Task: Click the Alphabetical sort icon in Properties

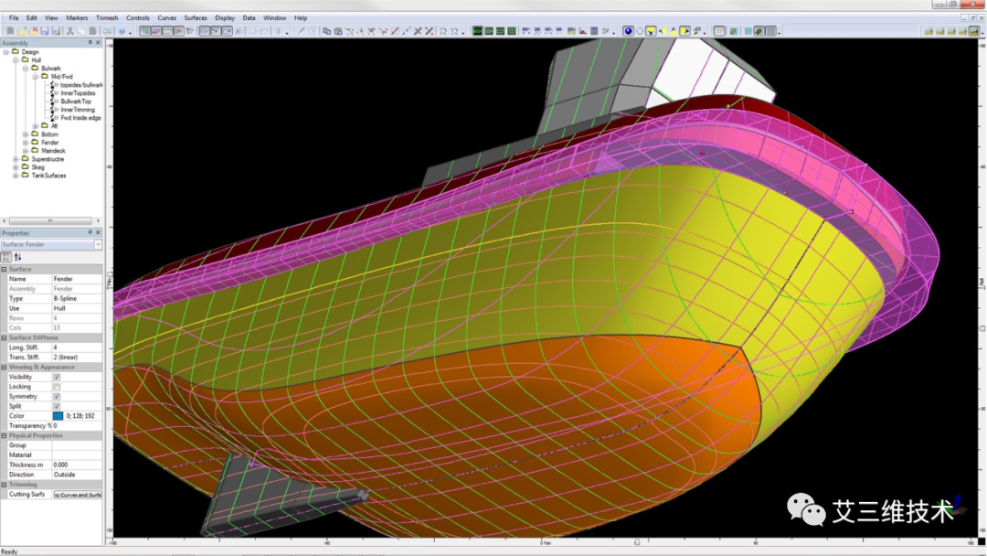Action: pos(17,257)
